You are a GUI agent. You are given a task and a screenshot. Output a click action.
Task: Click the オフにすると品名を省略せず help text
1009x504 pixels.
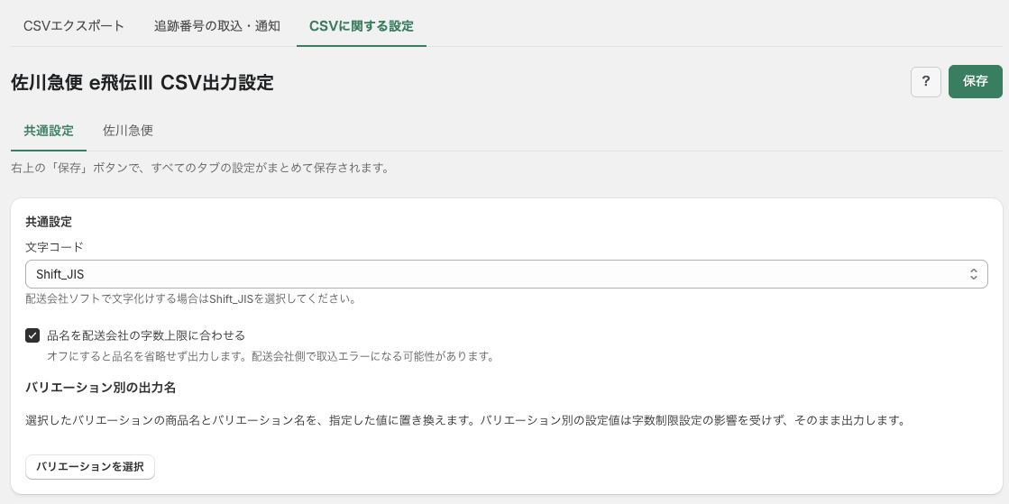point(271,356)
